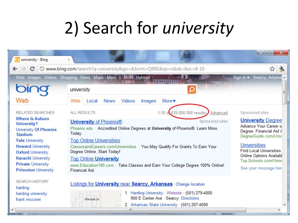Image resolution: width=298 pixels, height=223 pixels.
Task: Open Listings for University near Searcy link
Action: tap(121, 184)
